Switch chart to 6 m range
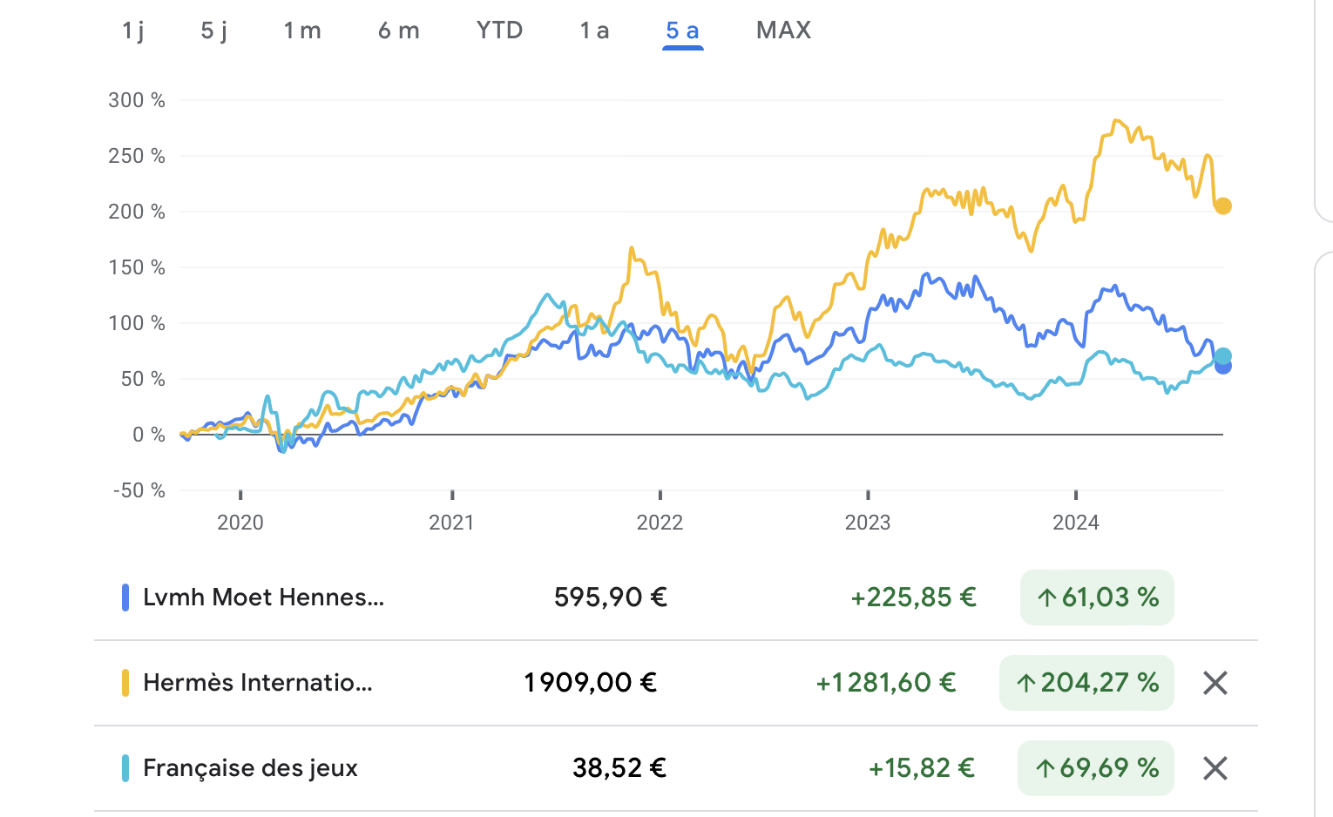 399,30
